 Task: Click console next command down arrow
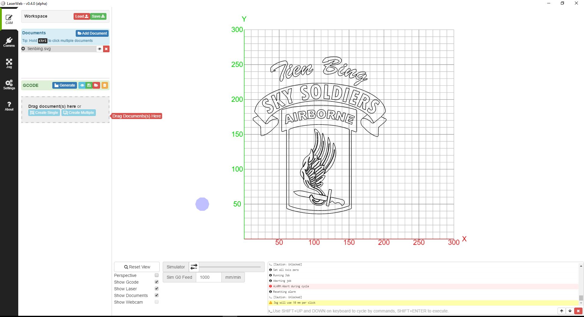pyautogui.click(x=570, y=311)
